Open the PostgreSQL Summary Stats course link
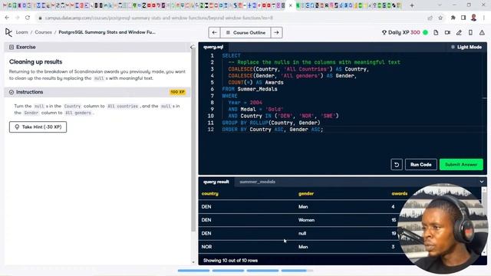 (107, 32)
